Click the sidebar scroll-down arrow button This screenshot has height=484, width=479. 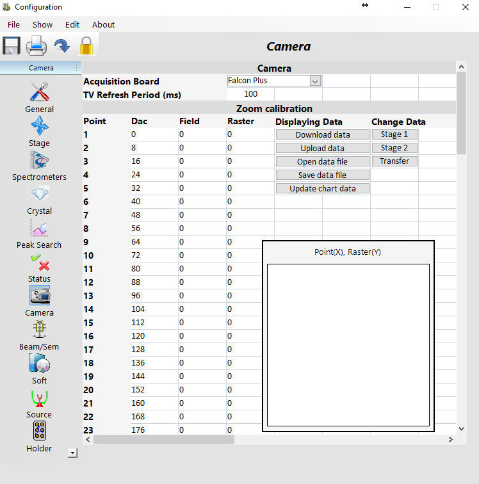72,453
